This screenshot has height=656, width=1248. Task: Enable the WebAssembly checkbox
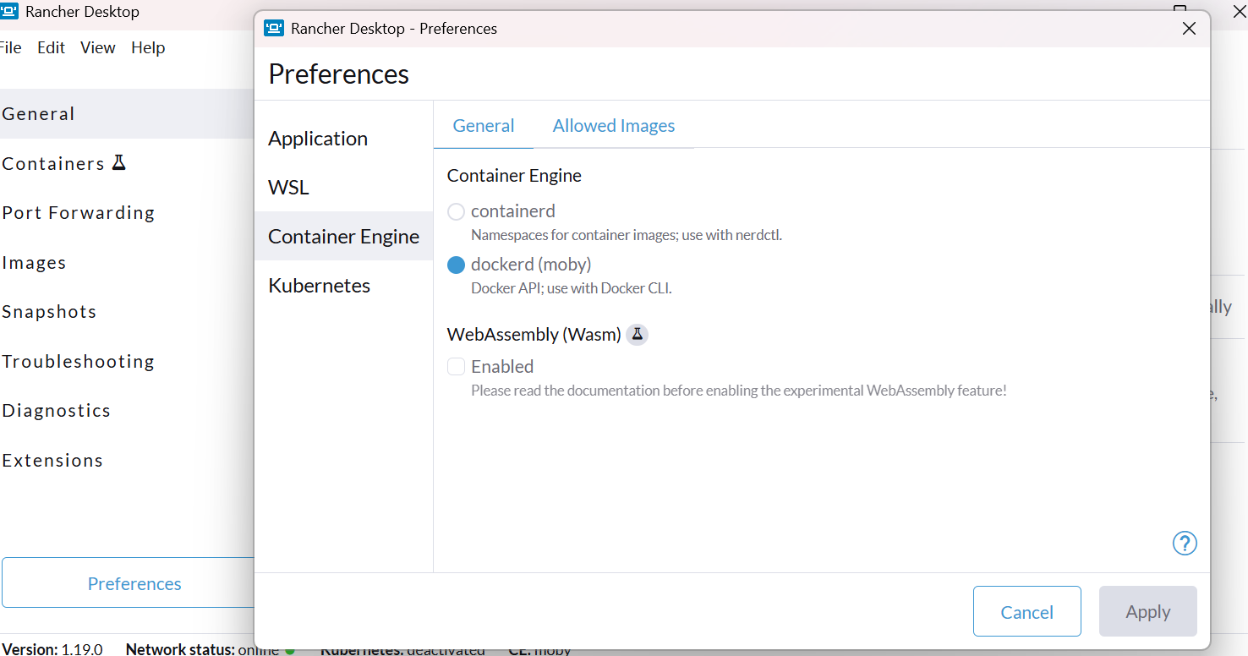click(457, 366)
